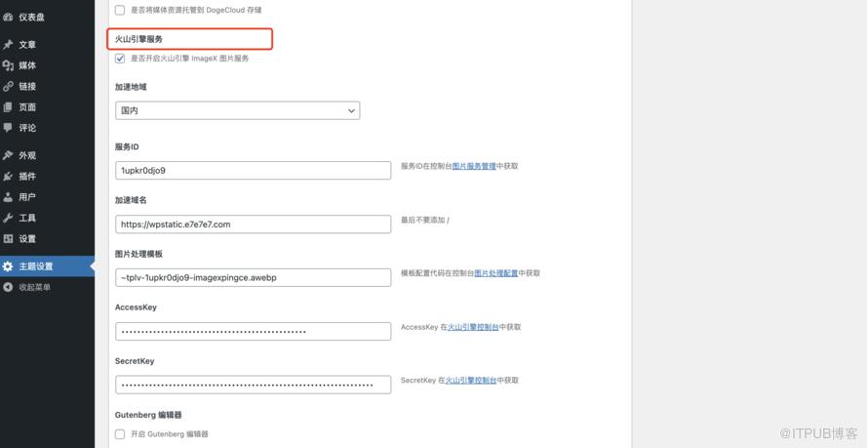Screen dimensions: 867x448
Task: Uncheck 是否开启火山引擎 ImageX 图片服务
Action: (x=120, y=59)
